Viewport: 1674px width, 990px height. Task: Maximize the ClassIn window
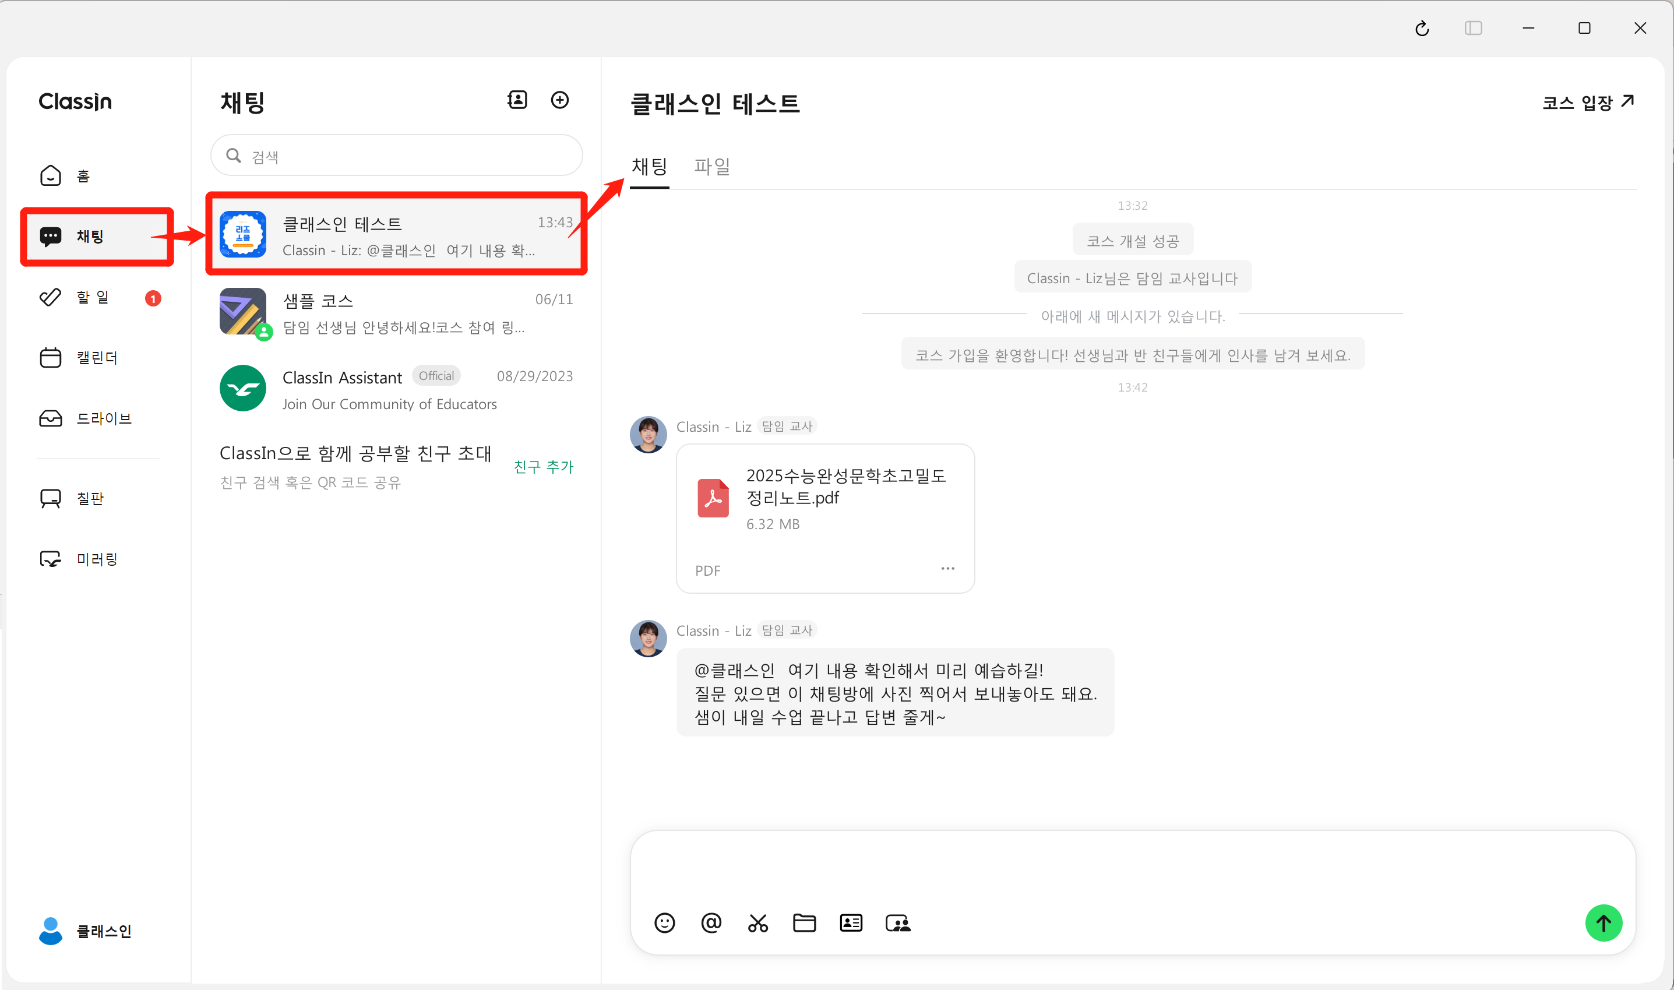1584,28
